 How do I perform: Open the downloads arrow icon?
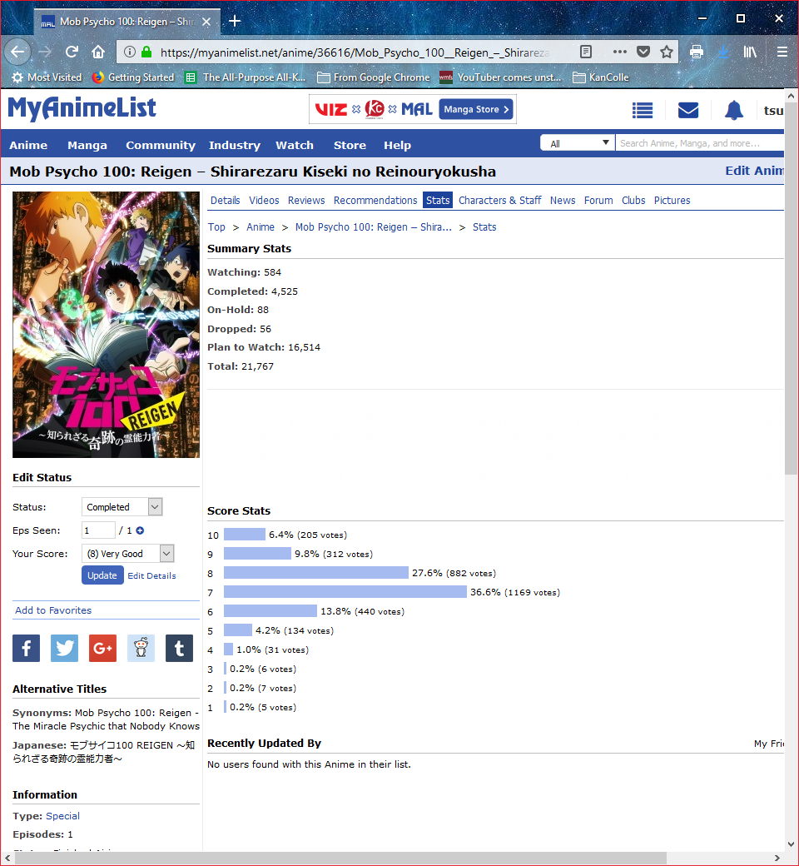[722, 52]
